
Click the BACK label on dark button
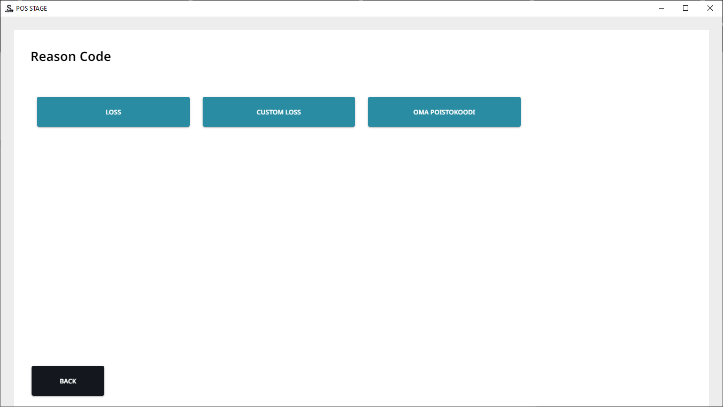68,381
